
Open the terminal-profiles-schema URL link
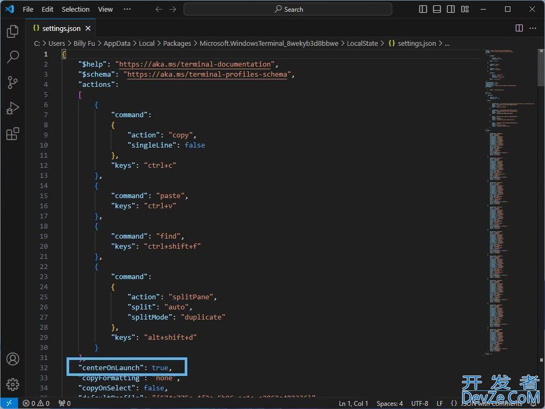[x=207, y=75]
